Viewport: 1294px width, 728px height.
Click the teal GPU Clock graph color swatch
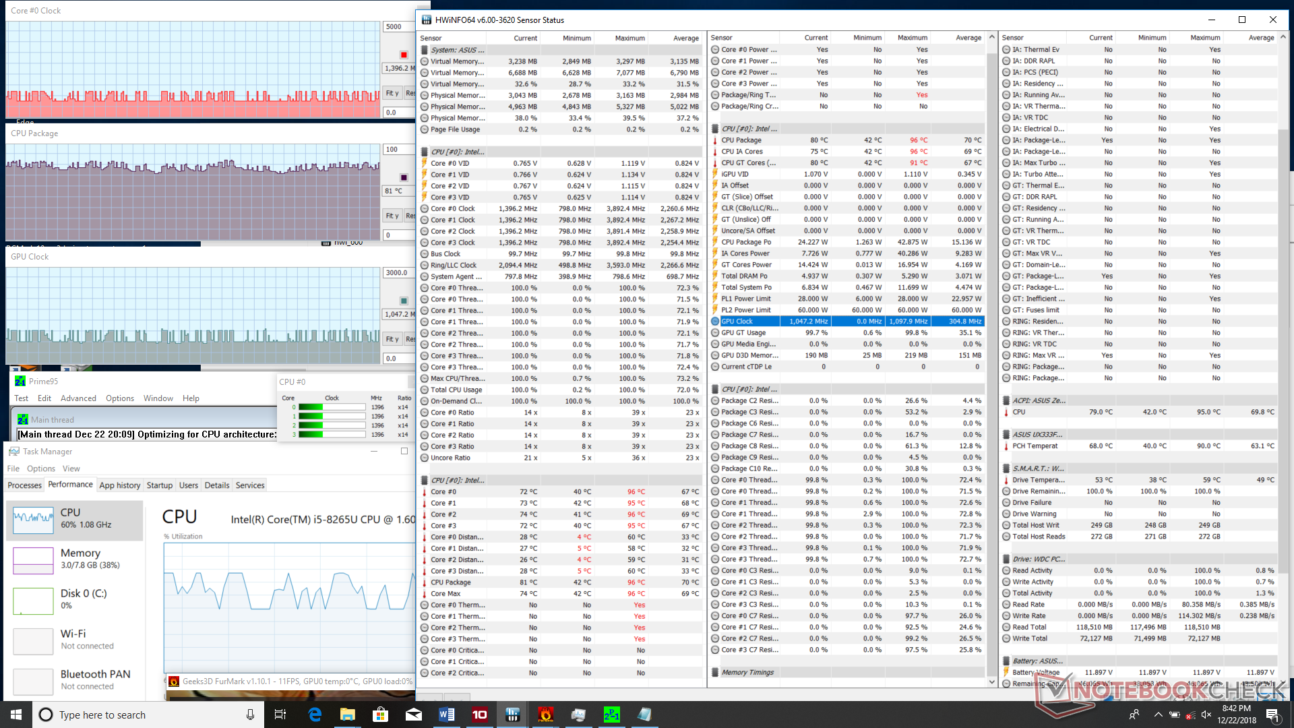[x=404, y=301]
